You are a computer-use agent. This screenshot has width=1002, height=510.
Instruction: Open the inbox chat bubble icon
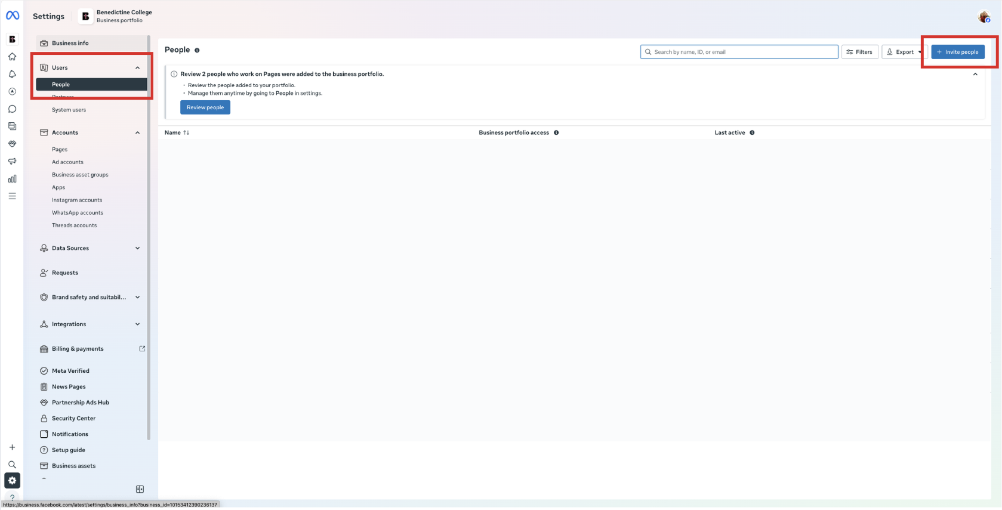(x=12, y=109)
